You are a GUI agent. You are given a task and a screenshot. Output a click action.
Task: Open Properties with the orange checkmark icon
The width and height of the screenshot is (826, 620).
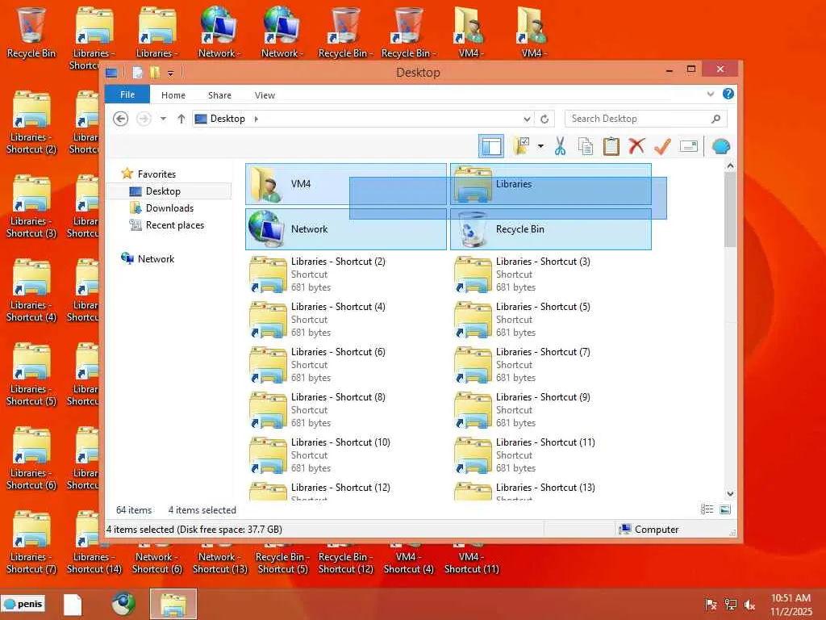(x=662, y=146)
